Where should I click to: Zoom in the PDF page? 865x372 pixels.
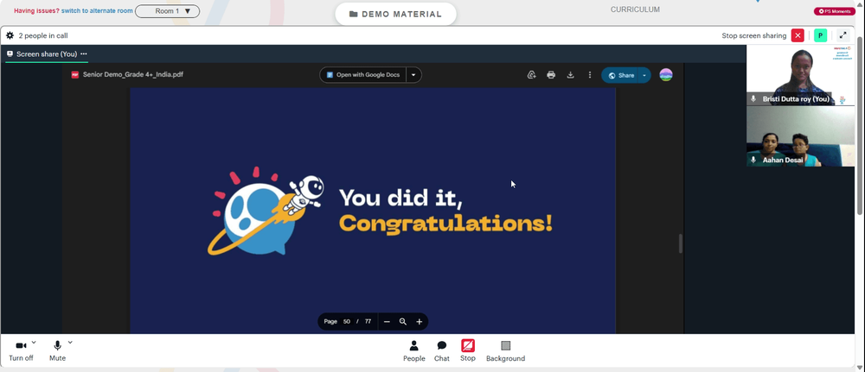coord(420,321)
